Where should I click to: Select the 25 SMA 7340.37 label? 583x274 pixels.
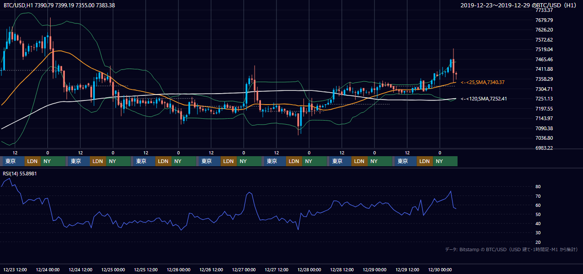(x=483, y=82)
